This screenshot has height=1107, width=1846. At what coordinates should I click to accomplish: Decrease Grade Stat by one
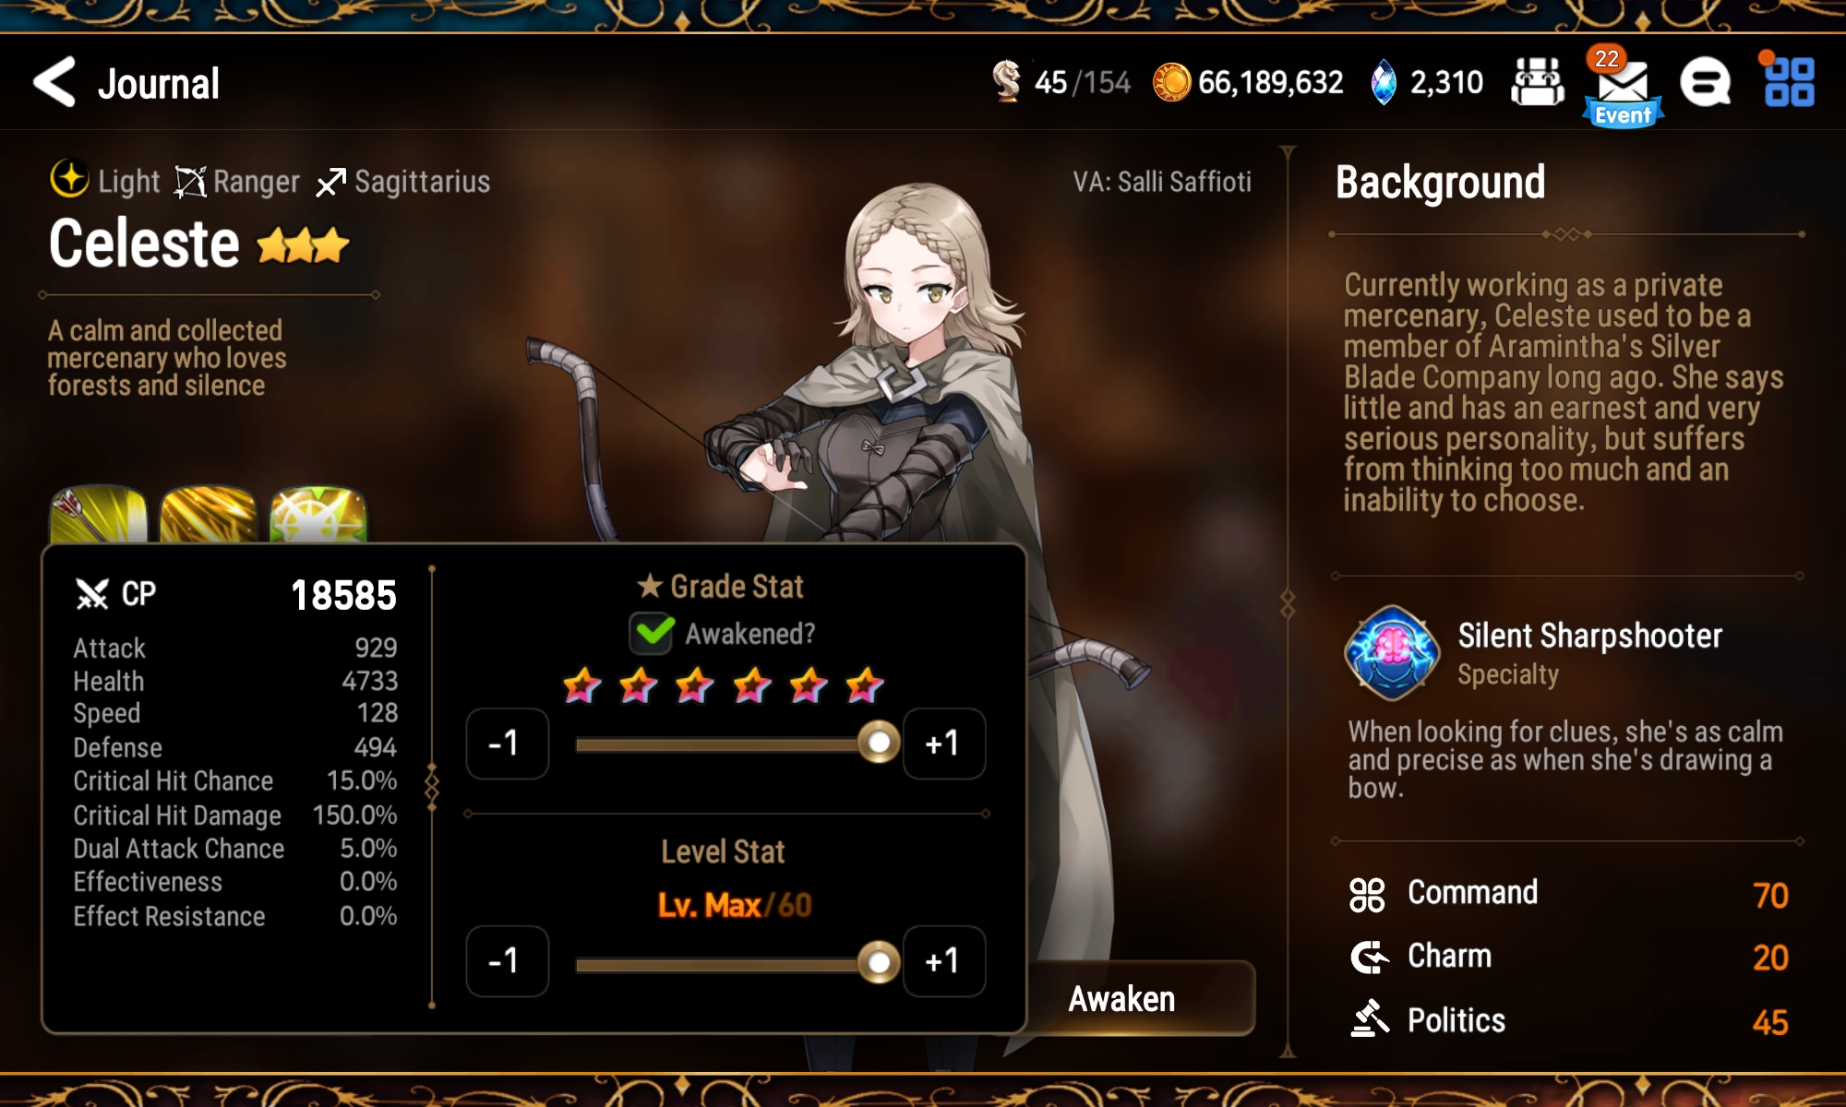(x=507, y=744)
